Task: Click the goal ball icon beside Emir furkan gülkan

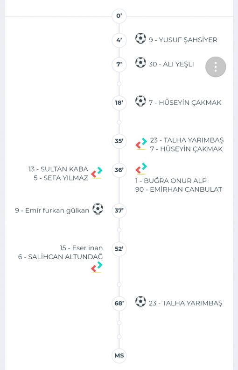Action: click(98, 209)
